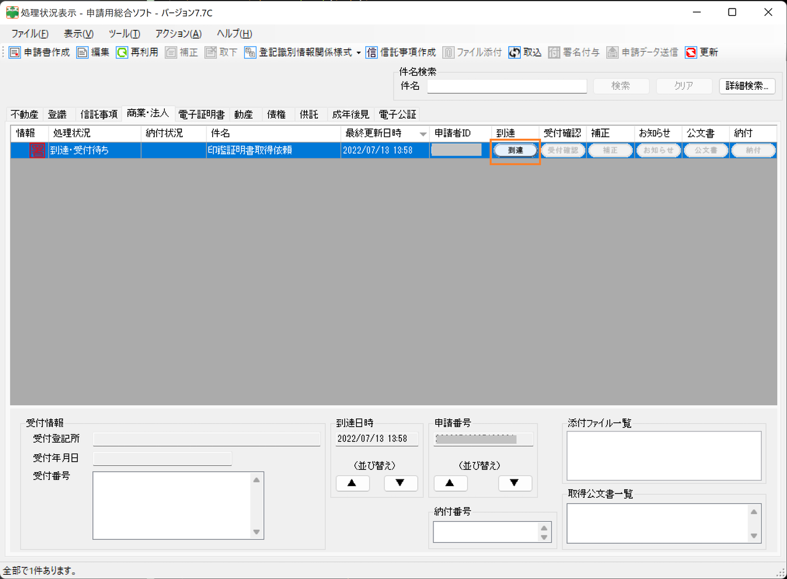Open the アクション menu

point(177,34)
